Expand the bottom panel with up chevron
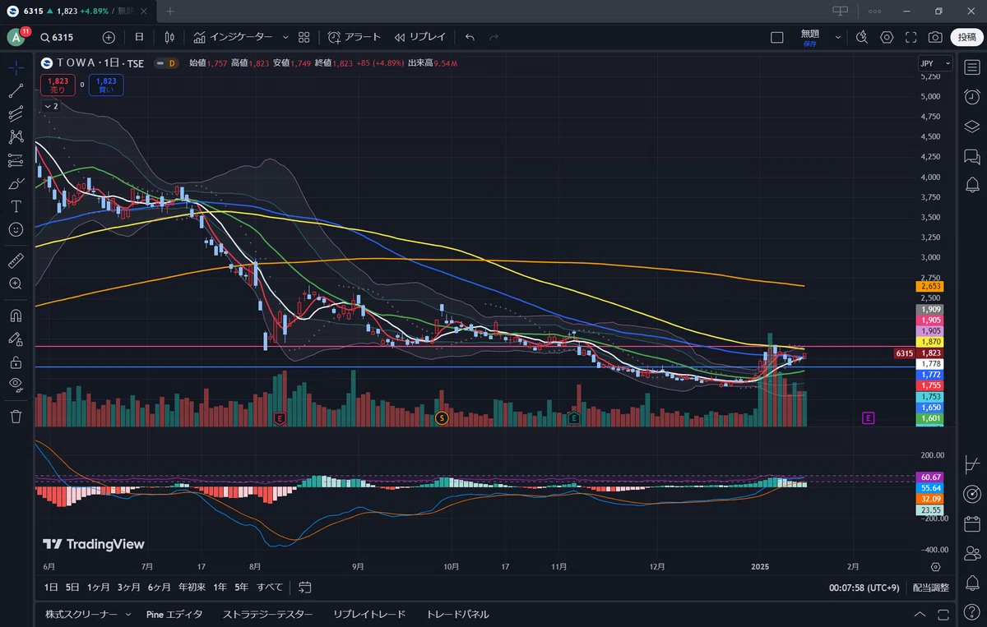This screenshot has height=627, width=987. pos(919,615)
